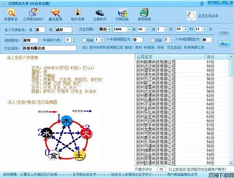Open the birth day 7 dropdown
Screen dimensions: 234x178
click(166, 29)
